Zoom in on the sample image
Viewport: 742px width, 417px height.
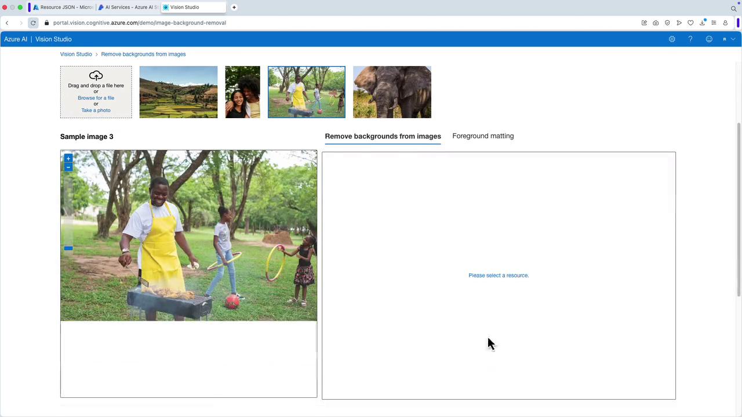pos(68,158)
